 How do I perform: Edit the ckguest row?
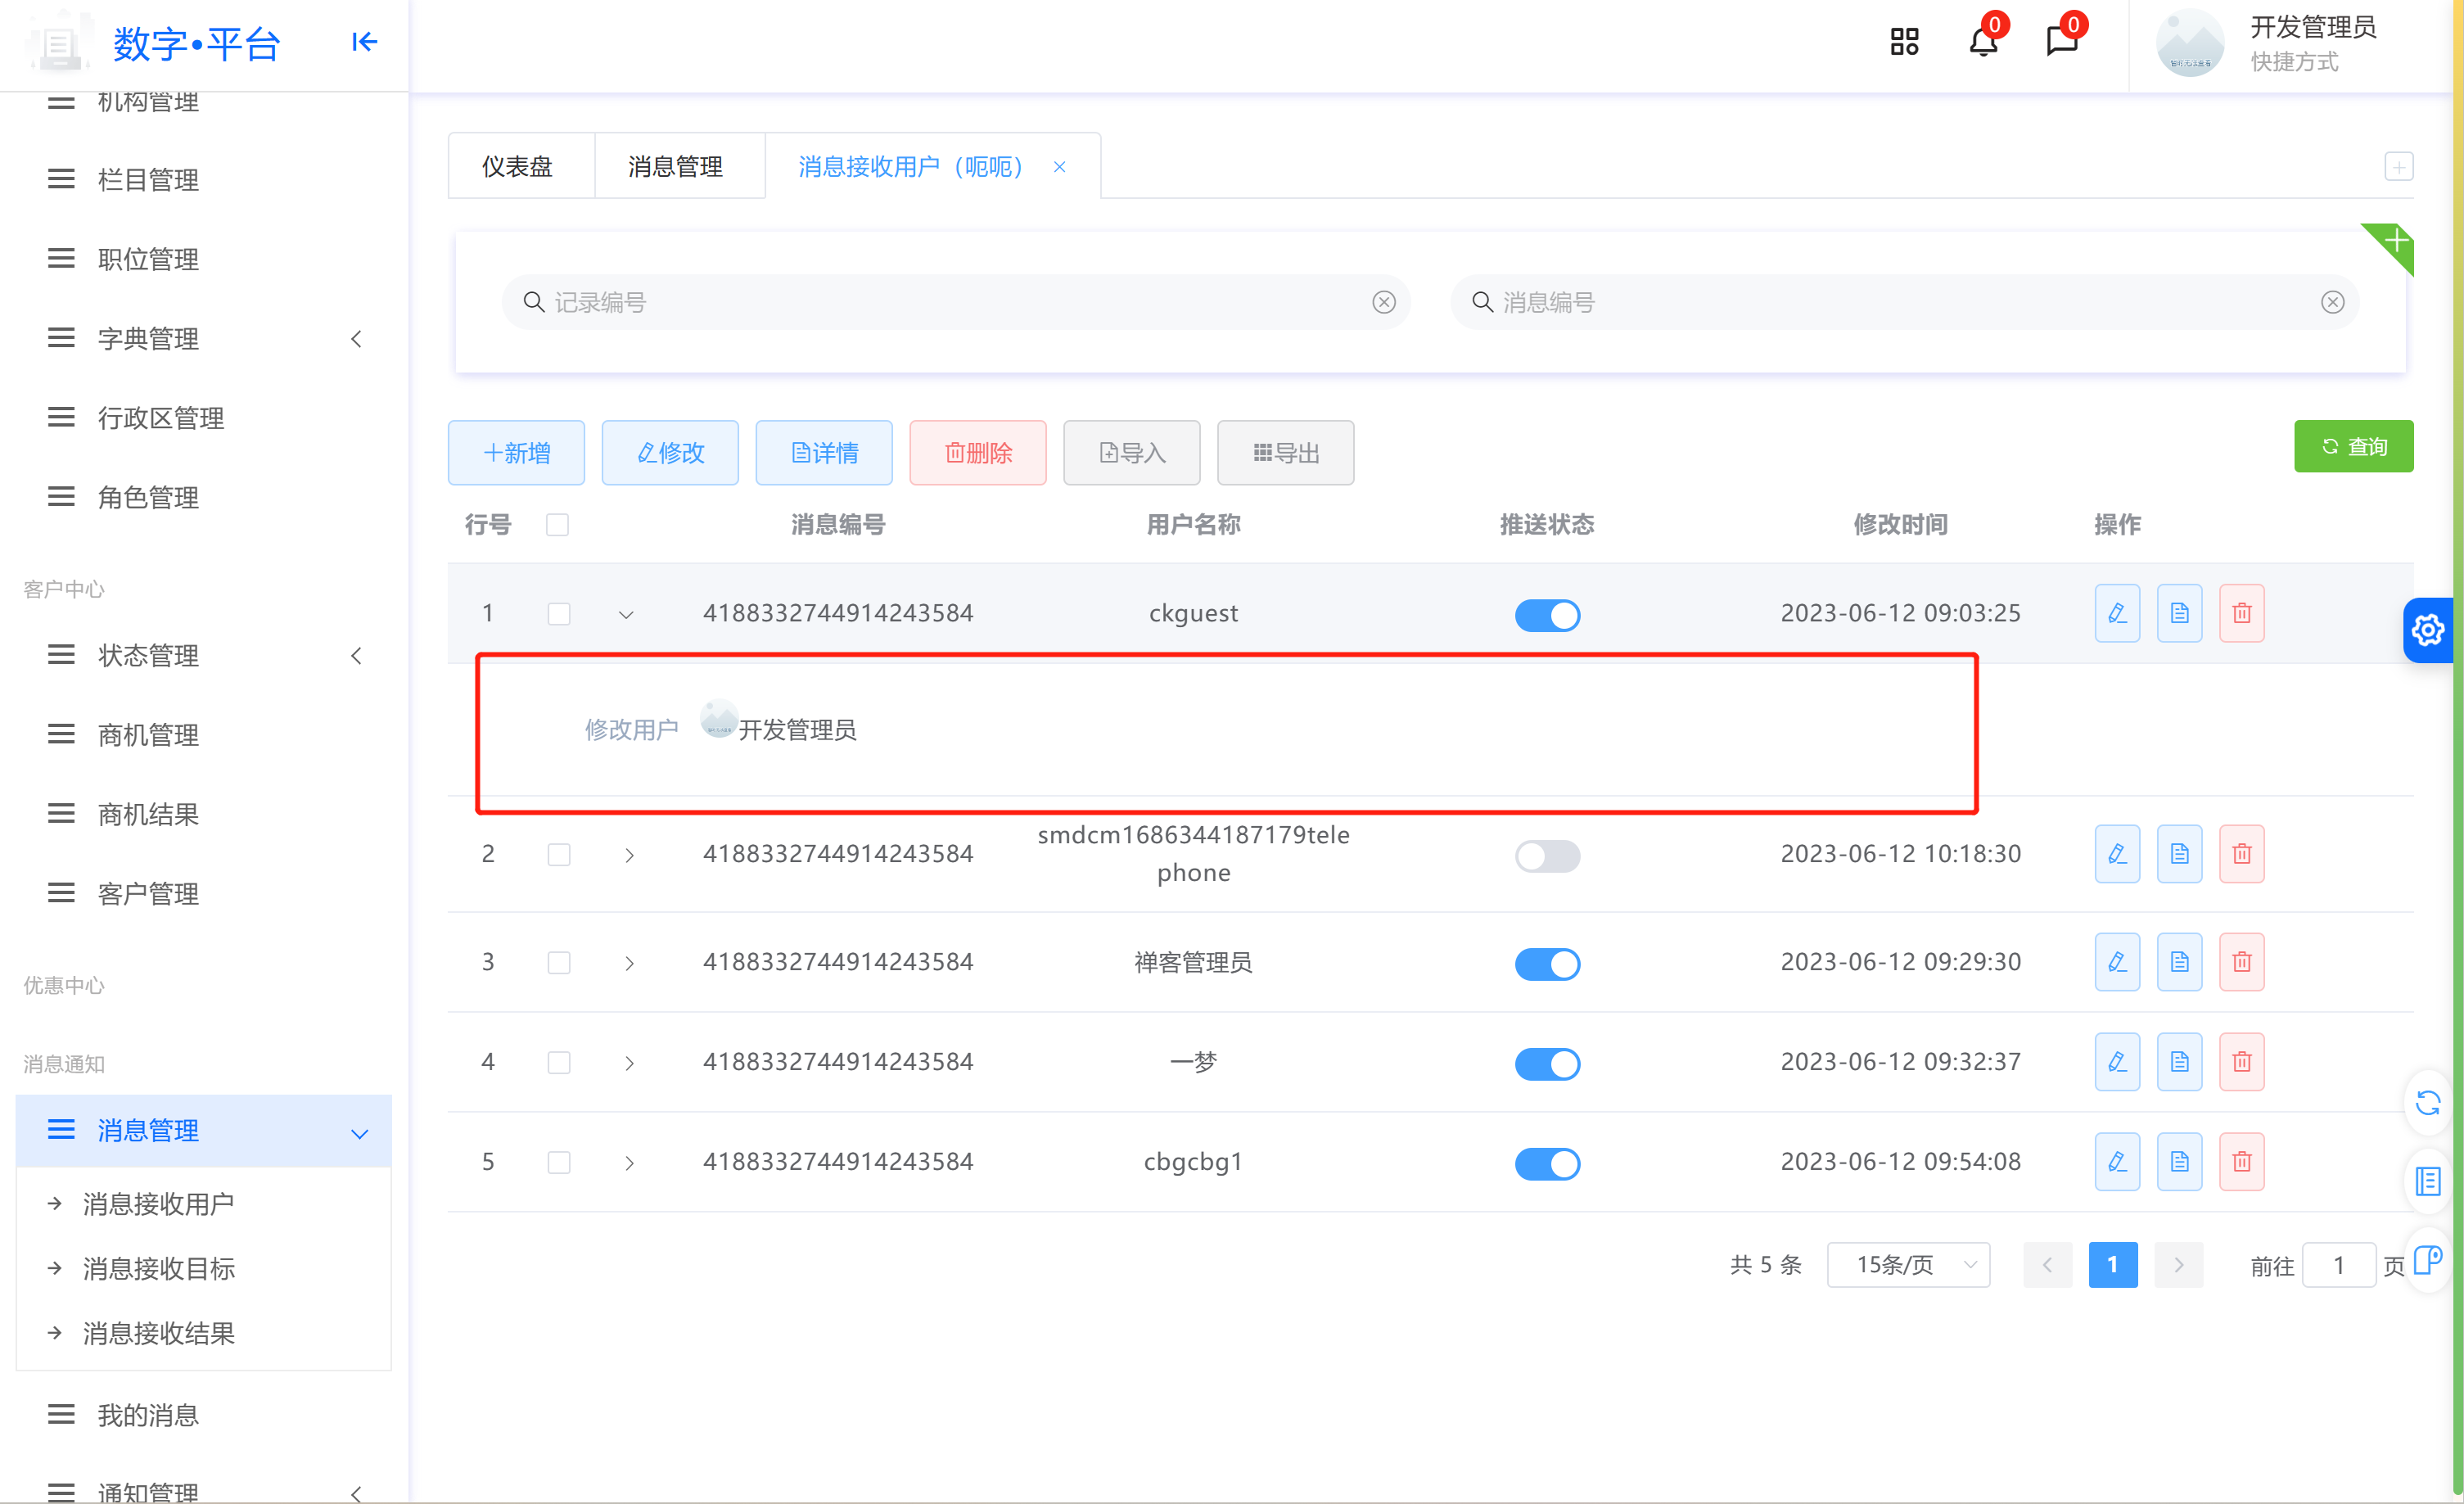[2117, 613]
